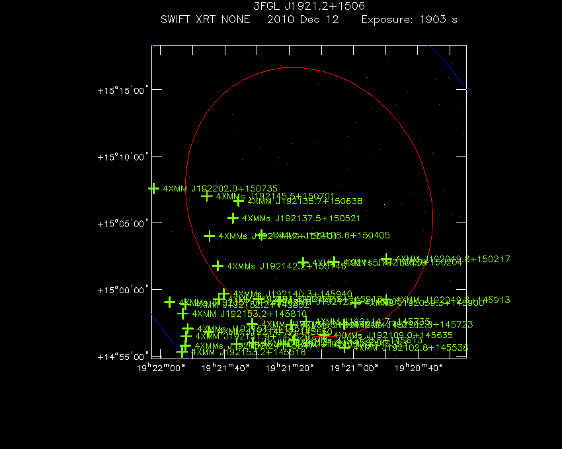Viewport: 562px width, 449px height.
Task: Select source label 4XMMs J192137.5+150521
Action: [x=301, y=218]
